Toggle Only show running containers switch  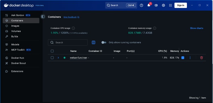[104, 42]
